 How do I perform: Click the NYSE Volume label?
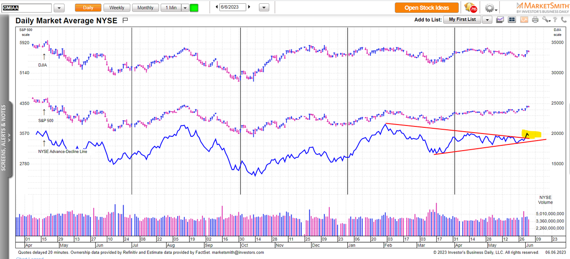click(x=545, y=199)
